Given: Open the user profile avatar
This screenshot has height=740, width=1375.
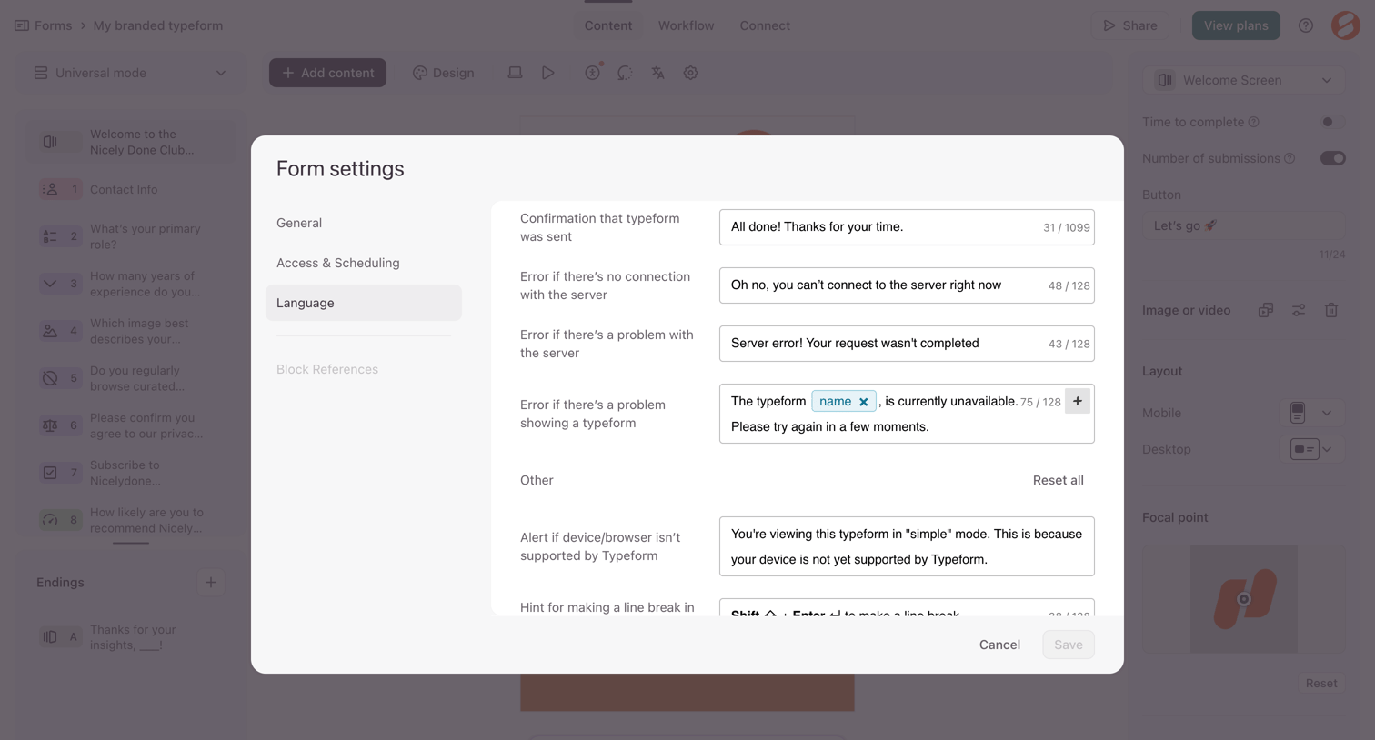Looking at the screenshot, I should coord(1346,25).
